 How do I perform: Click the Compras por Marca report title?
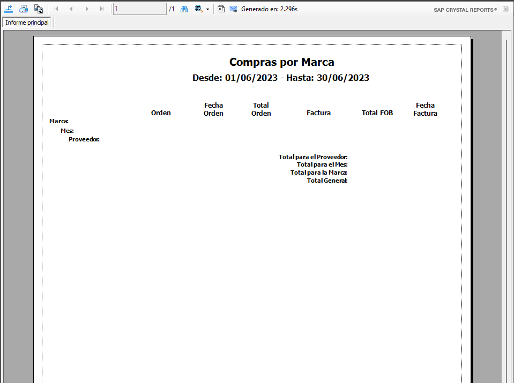[281, 62]
